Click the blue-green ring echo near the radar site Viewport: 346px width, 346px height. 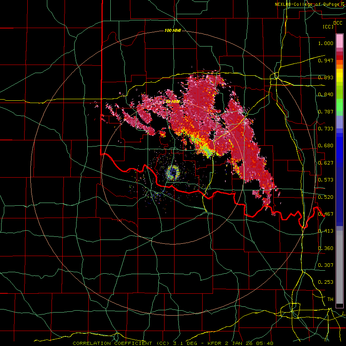[x=173, y=173]
